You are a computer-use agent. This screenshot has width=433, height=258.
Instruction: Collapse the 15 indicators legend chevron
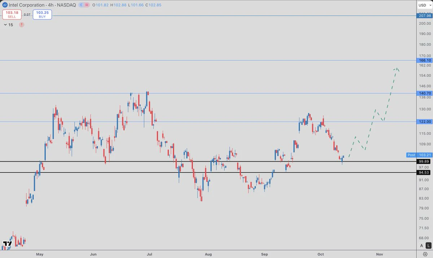[5, 25]
